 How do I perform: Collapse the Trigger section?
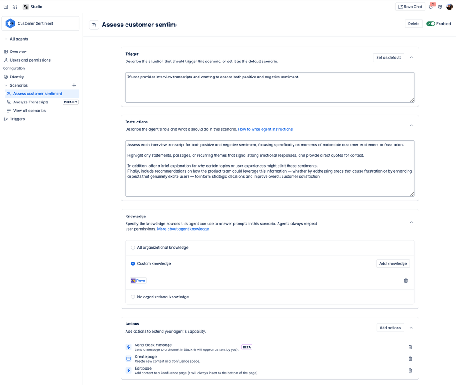click(x=411, y=58)
